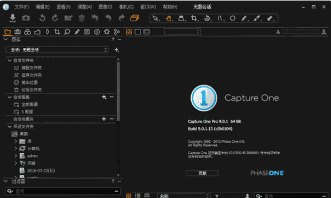Select the Keystone cursor tool
Viewport: 331px width, 198px height.
(220, 19)
